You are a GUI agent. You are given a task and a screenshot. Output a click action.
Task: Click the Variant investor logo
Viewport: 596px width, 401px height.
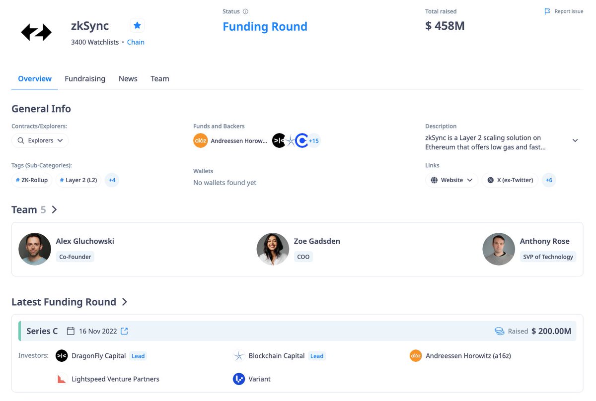239,379
